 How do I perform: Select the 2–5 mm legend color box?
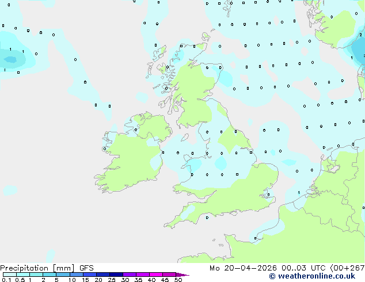pos(50,275)
